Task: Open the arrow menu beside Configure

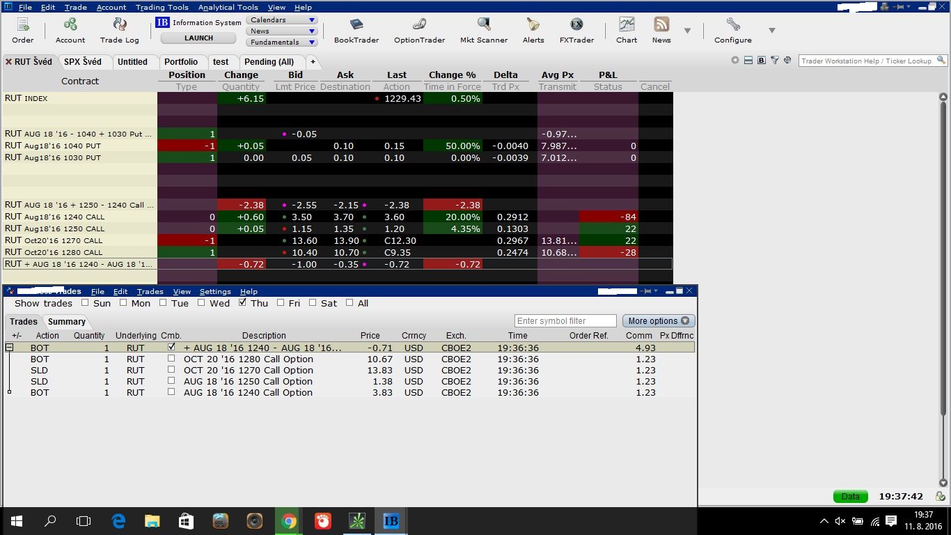Action: [771, 31]
